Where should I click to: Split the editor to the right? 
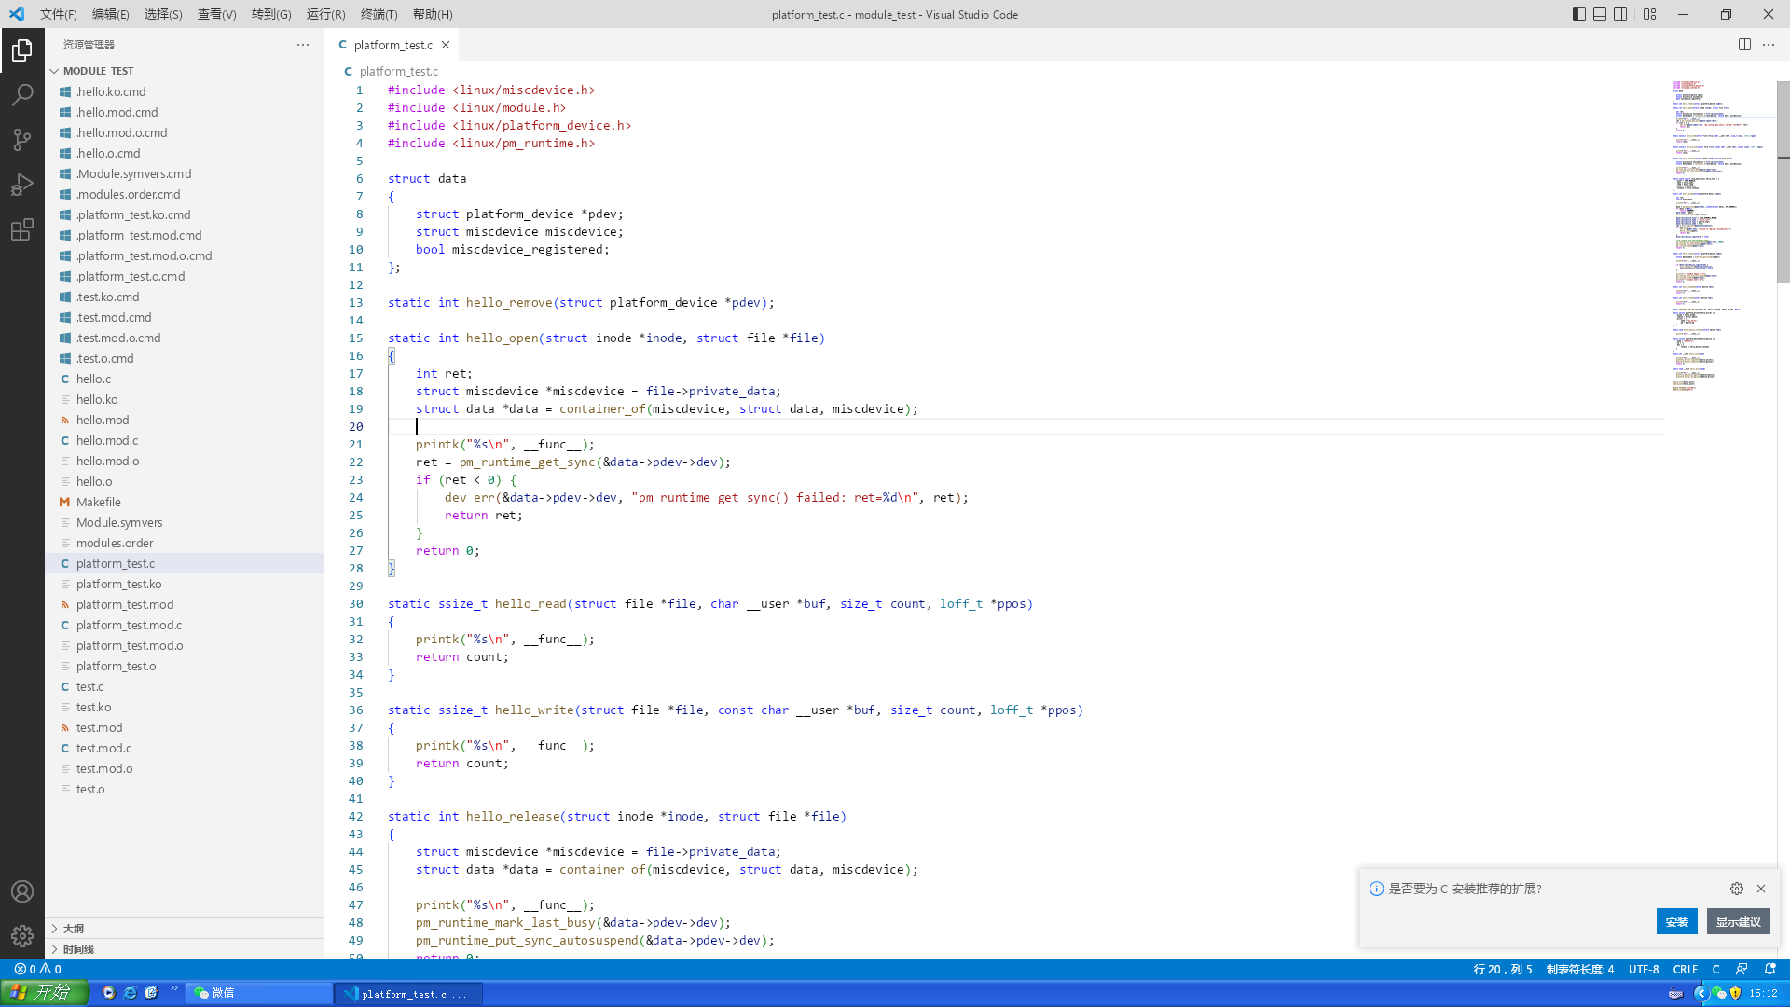click(1744, 45)
